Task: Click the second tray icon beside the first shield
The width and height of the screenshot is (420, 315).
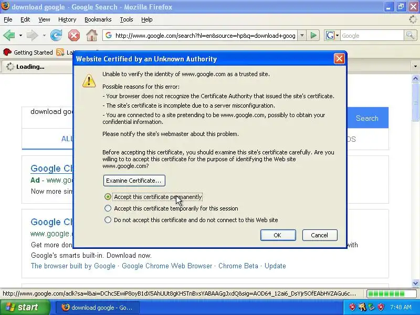Action: pyautogui.click(x=362, y=307)
